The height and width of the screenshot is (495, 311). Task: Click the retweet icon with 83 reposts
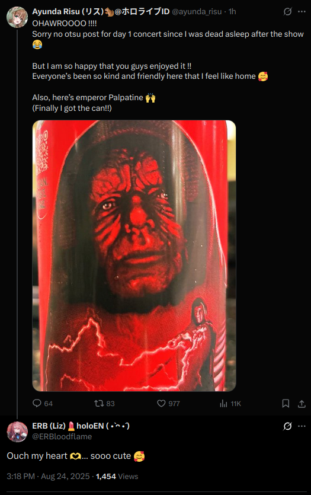(99, 403)
